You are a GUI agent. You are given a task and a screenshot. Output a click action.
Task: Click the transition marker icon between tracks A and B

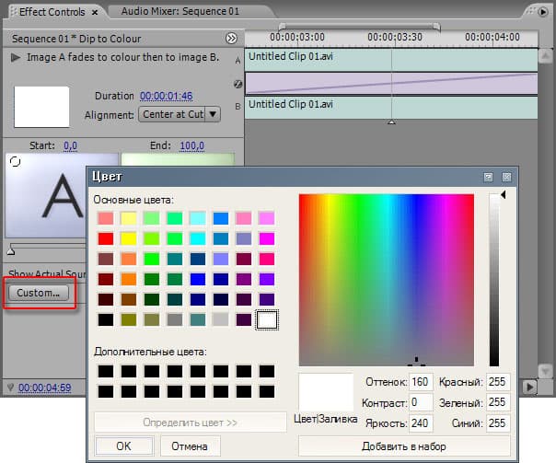pyautogui.click(x=237, y=84)
